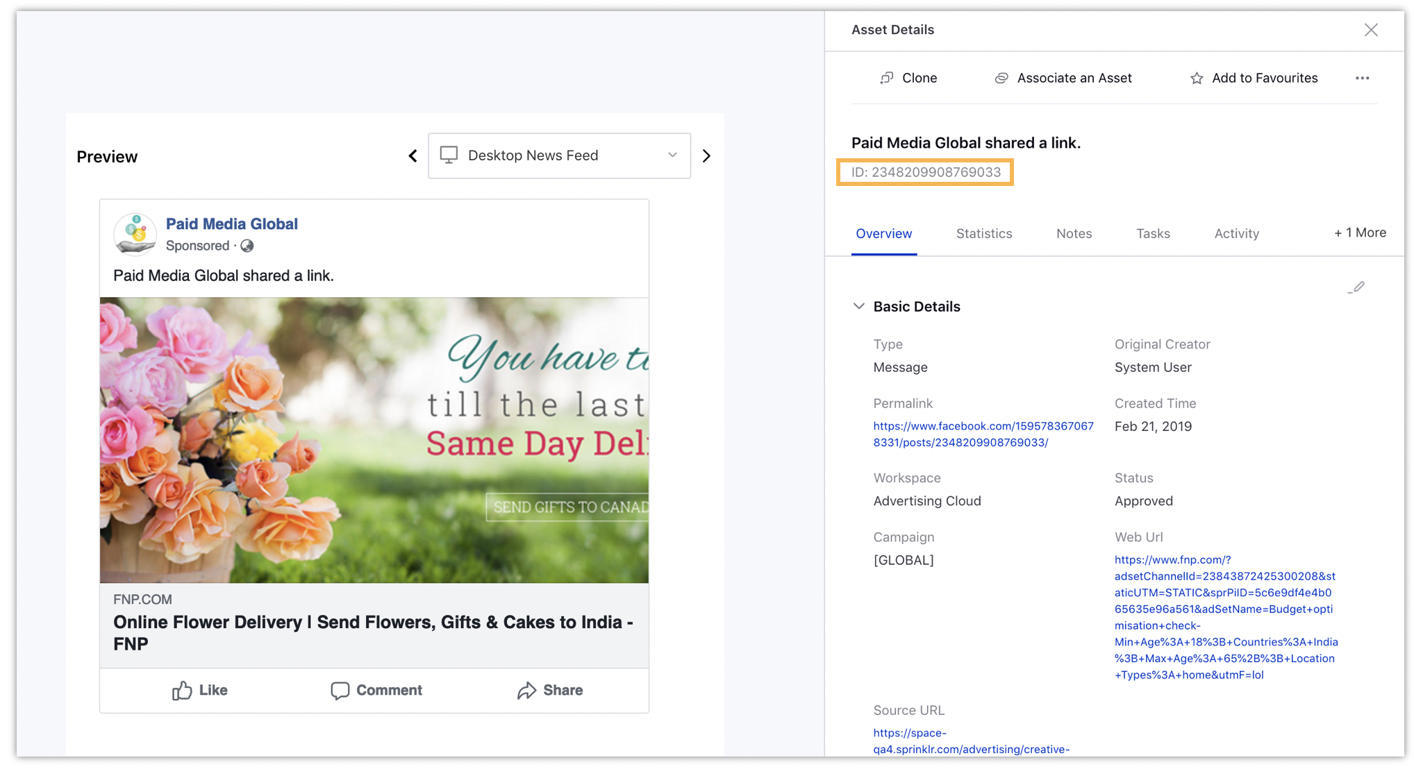Click the Original Creator value System User
Screen dimensions: 1414x769
[1152, 367]
